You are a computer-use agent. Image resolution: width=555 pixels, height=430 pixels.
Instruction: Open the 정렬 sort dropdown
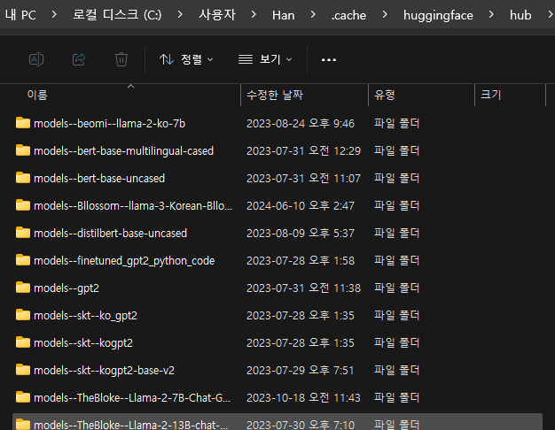(x=186, y=59)
